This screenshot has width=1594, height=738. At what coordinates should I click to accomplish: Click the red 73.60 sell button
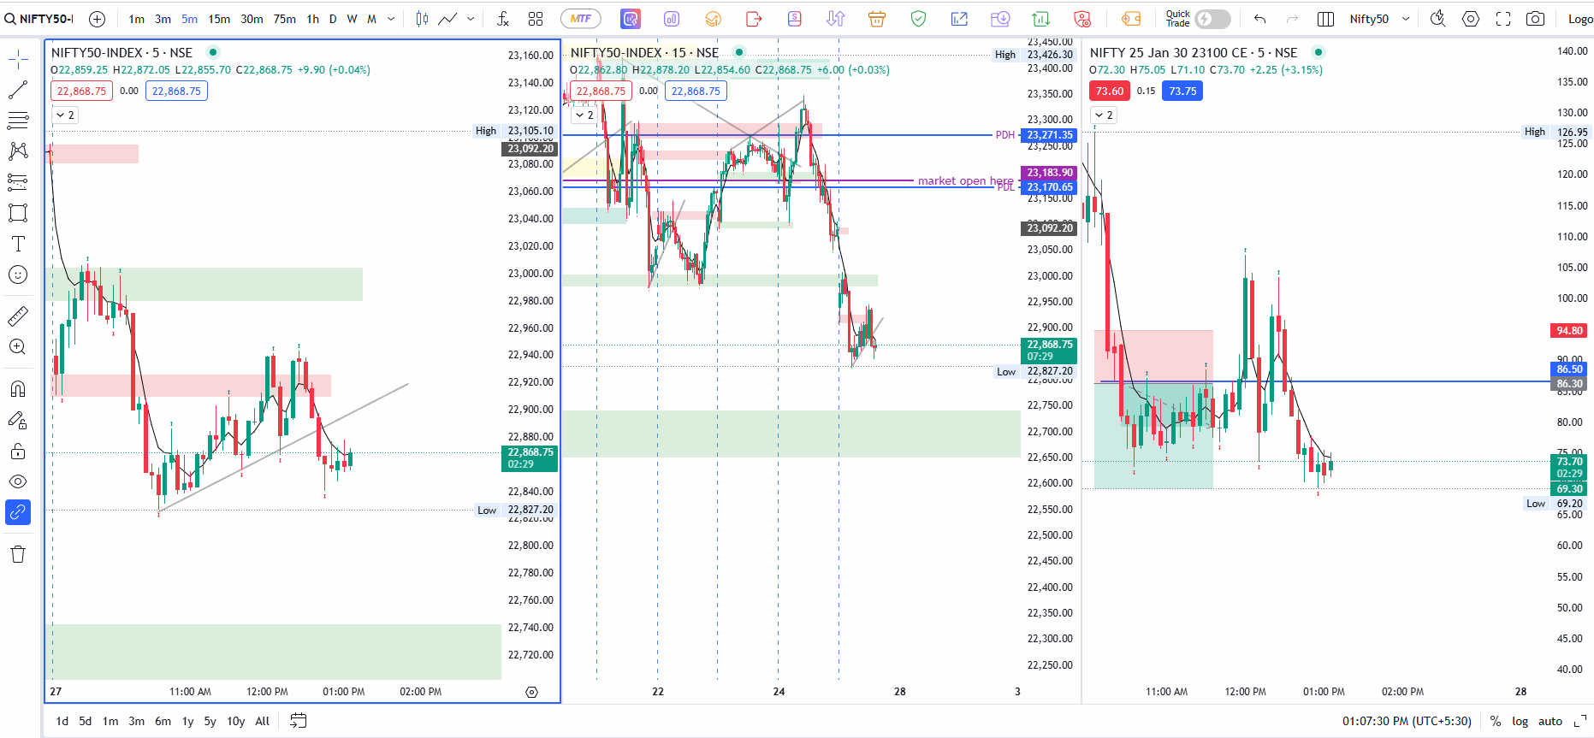pos(1110,91)
